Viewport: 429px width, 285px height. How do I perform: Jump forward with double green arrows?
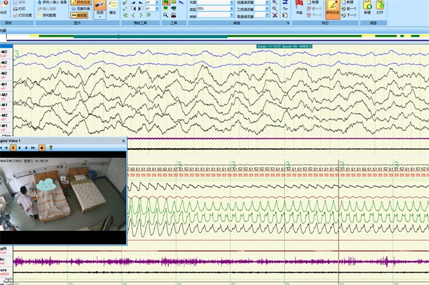tap(149, 15)
